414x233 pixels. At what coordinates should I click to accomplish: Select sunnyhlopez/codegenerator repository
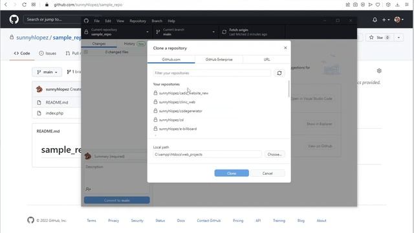click(x=219, y=111)
